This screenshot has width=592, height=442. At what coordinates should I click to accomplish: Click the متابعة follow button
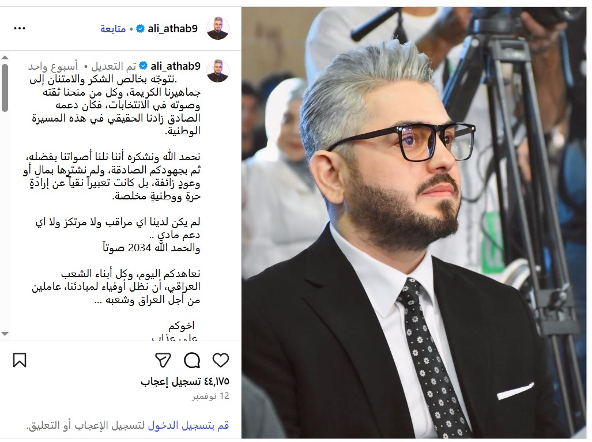point(113,29)
